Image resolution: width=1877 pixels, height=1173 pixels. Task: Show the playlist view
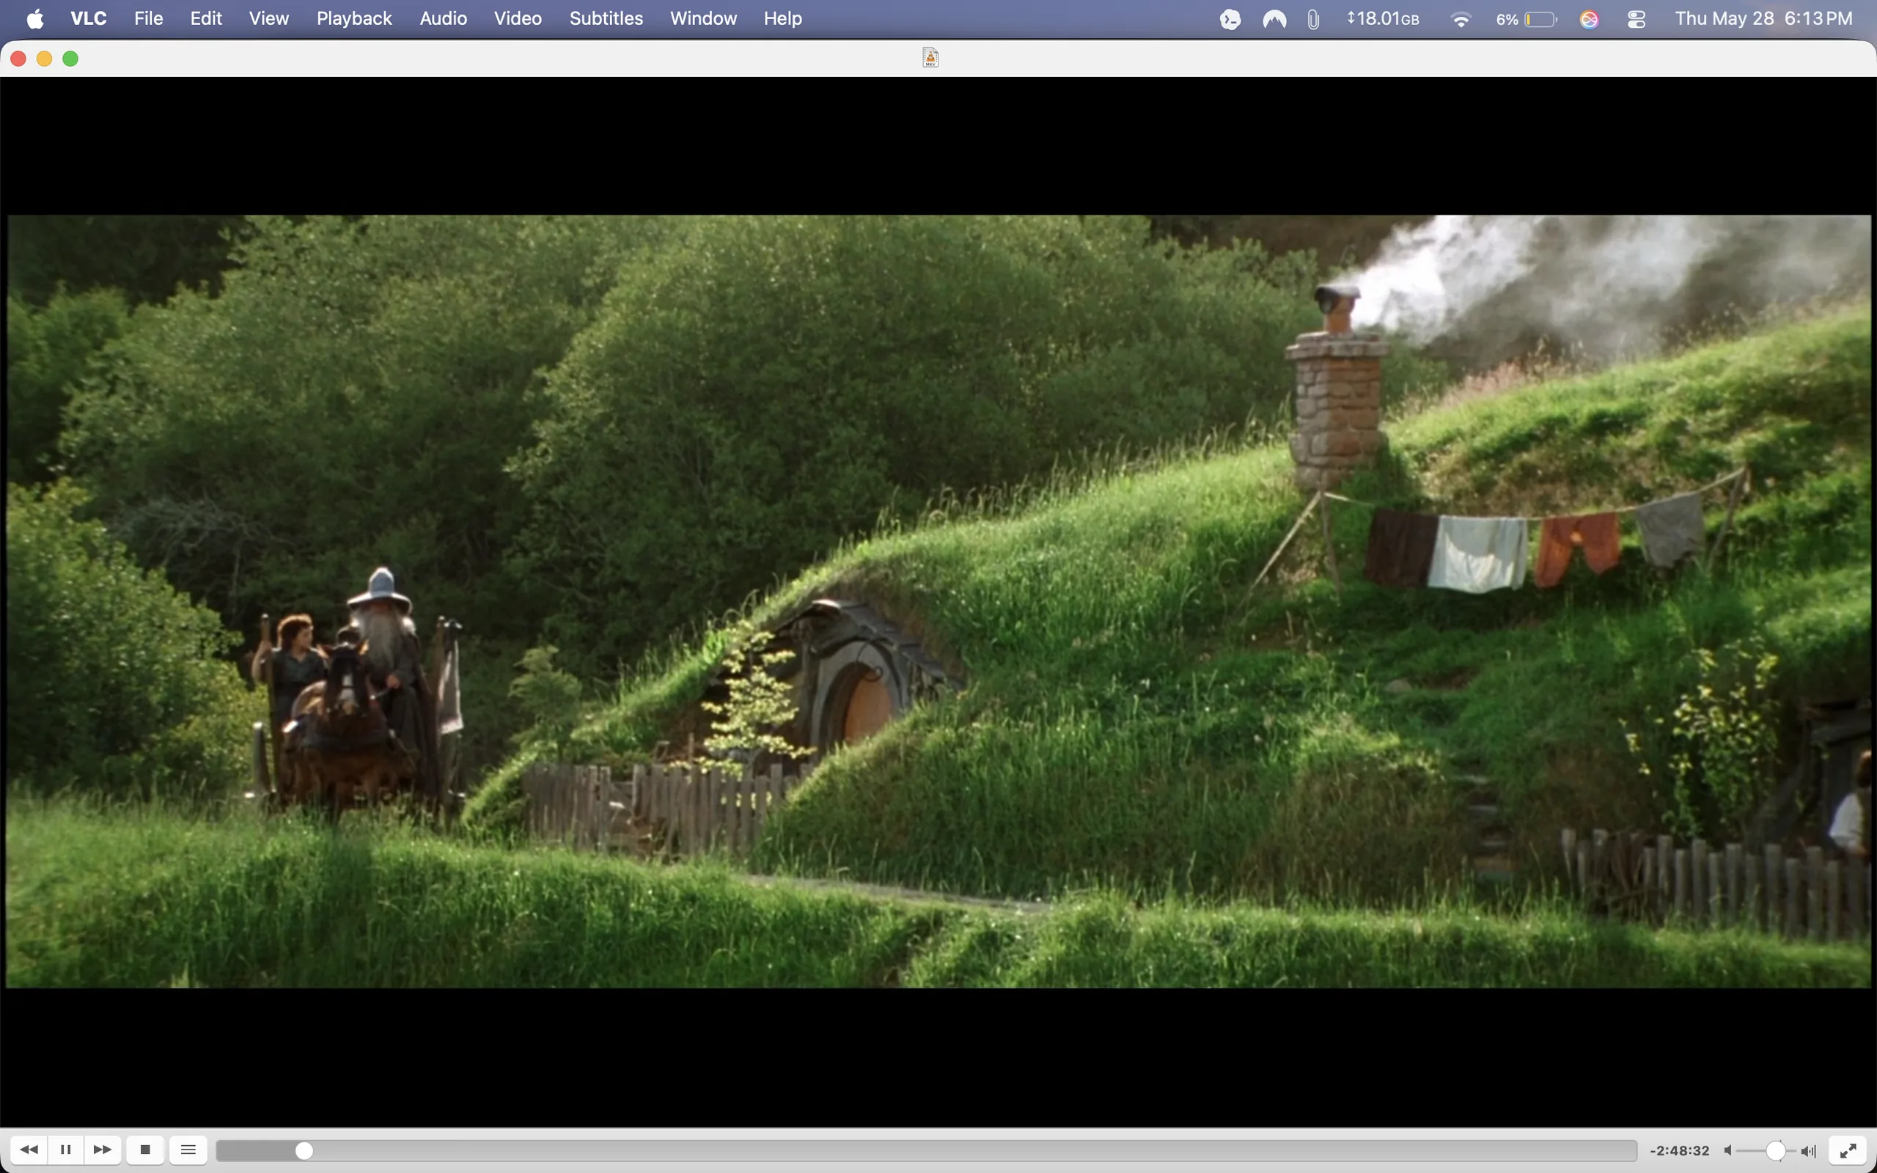pyautogui.click(x=188, y=1150)
